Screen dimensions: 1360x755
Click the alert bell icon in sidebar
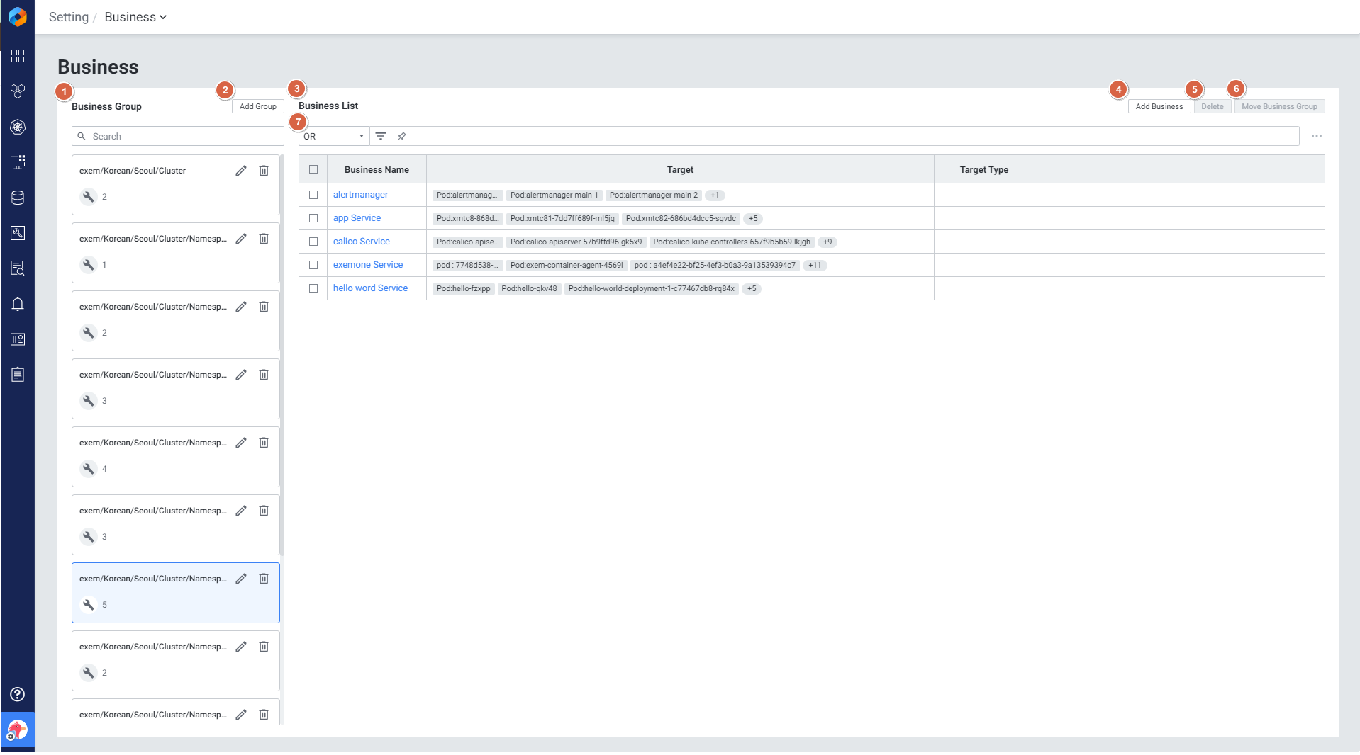click(18, 304)
